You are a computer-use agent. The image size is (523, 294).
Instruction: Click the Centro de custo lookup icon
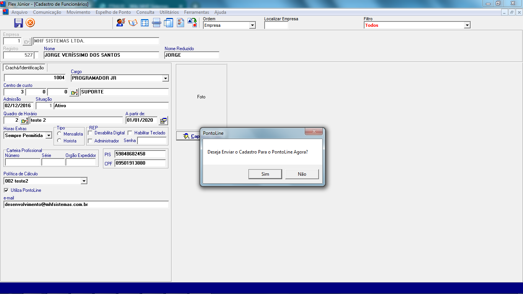74,92
